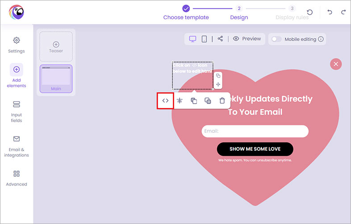Screen dimensions: 351x224
Task: Click the share icon in top toolbar
Action: point(220,39)
